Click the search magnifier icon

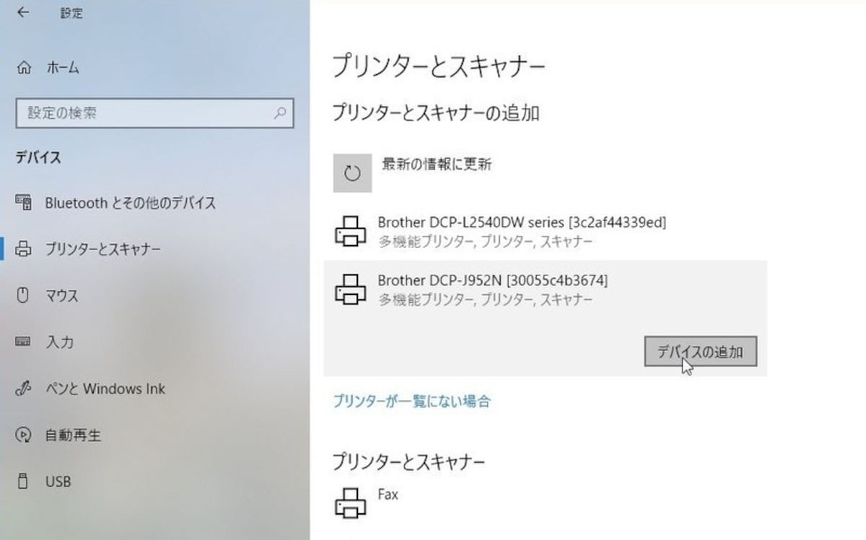(x=280, y=113)
